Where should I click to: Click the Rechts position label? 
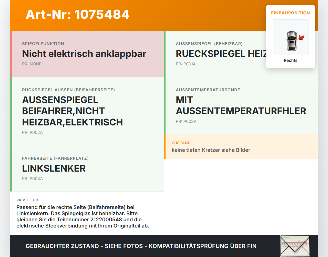point(291,60)
